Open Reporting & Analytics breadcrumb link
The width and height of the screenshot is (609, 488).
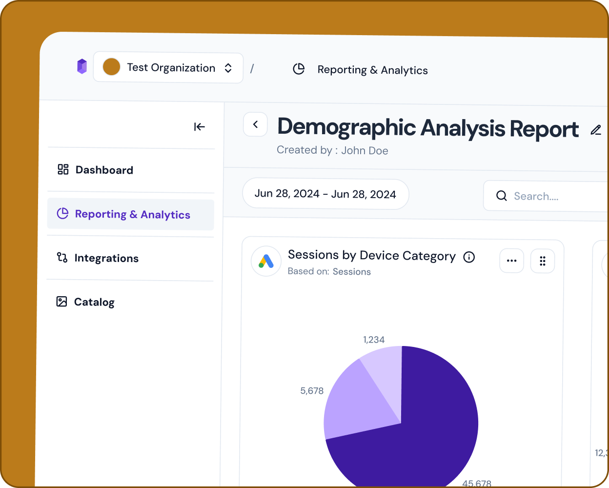tap(372, 70)
